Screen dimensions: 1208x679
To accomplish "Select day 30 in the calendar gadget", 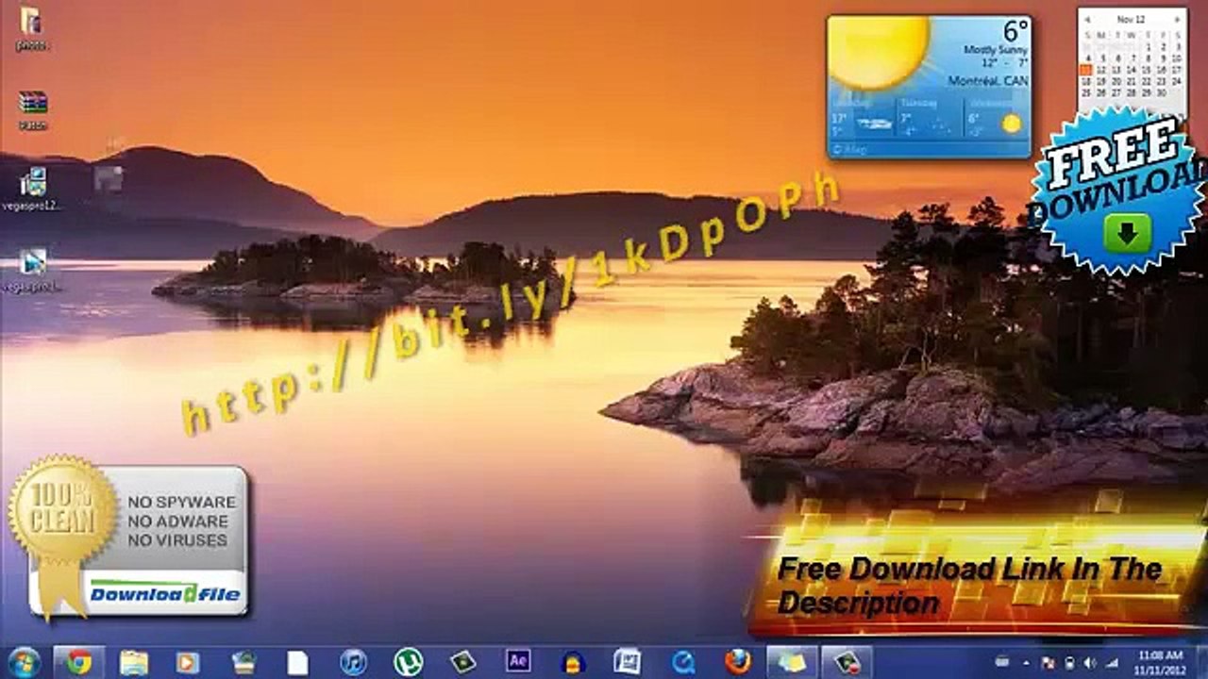I will (1161, 92).
